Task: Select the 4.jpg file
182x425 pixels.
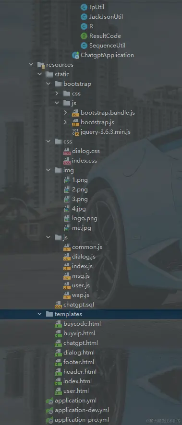Action: tap(79, 209)
